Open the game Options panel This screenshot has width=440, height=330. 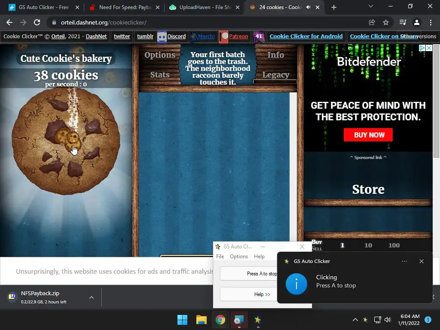click(160, 55)
